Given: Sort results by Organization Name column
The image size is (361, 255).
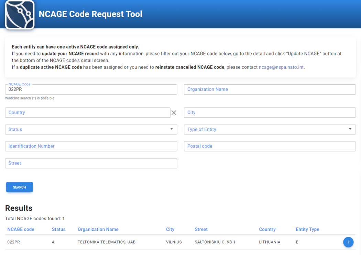Looking at the screenshot, I should click(x=98, y=229).
